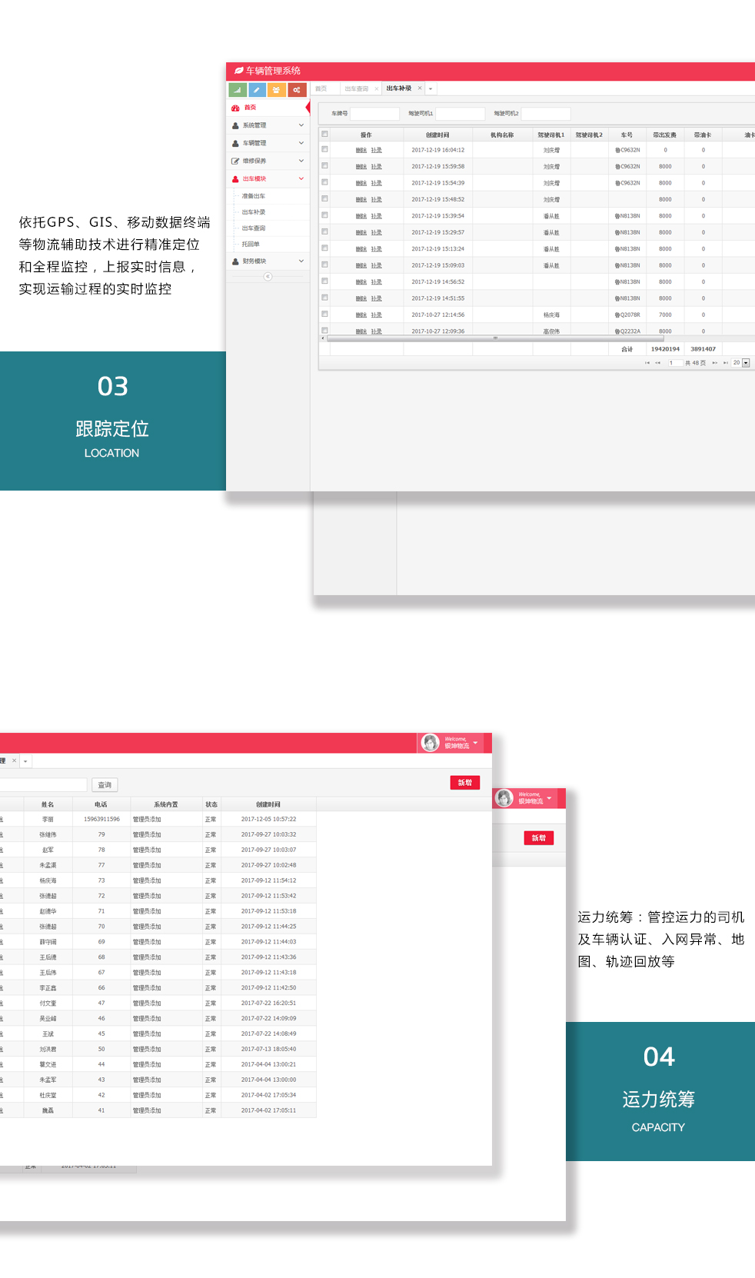Screen dimensions: 755x1278
Task: Click the 查询 search button
Action: (x=105, y=785)
